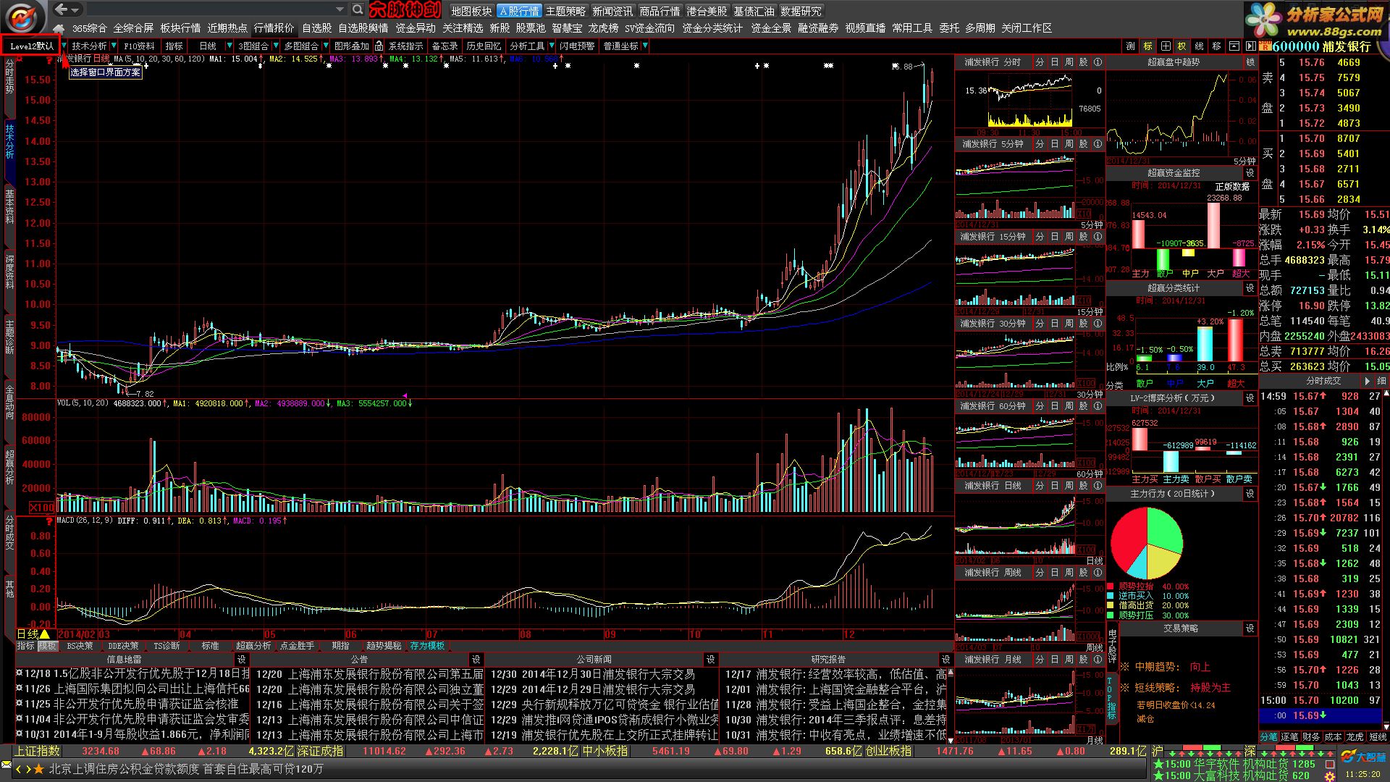Open the 技术分析 dropdown arrow
Screen dimensions: 1390x782
(x=114, y=46)
